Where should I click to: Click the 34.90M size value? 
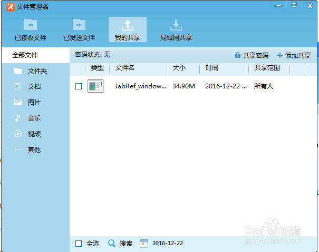183,86
